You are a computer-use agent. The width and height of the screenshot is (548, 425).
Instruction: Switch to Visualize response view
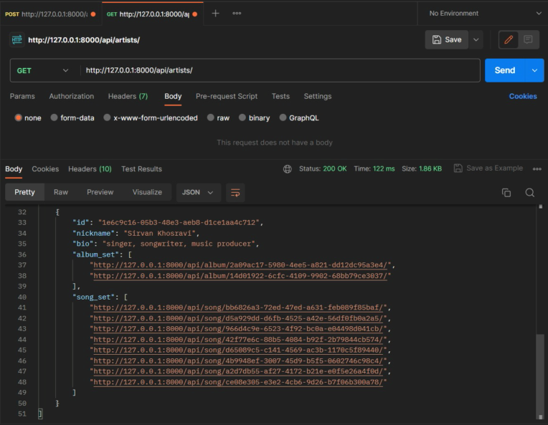[147, 192]
